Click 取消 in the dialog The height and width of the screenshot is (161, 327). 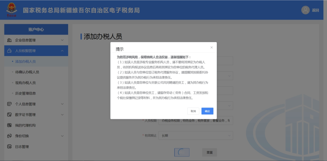click(193, 111)
